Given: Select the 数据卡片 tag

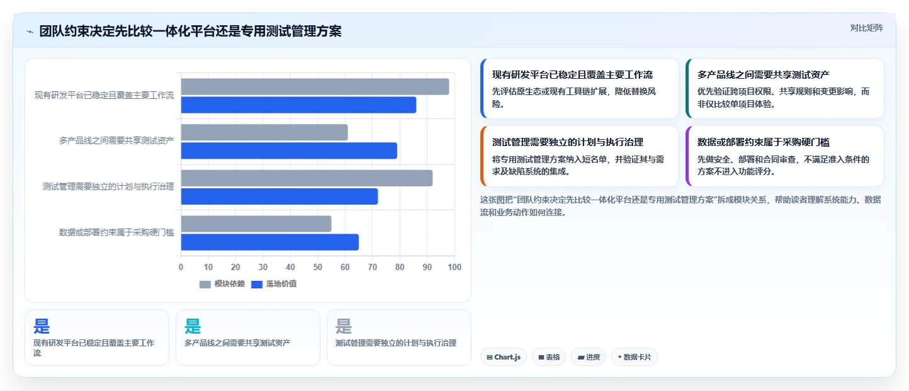Looking at the screenshot, I should coord(634,357).
